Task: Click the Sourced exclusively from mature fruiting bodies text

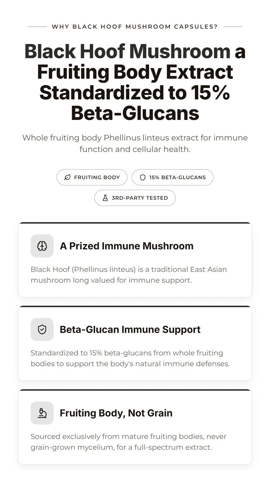Action: click(x=129, y=442)
